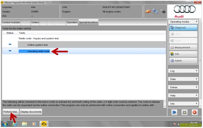Viewport: 203px width, 128px height.
Task: Switch to Control modules tab
Action: click(11, 22)
